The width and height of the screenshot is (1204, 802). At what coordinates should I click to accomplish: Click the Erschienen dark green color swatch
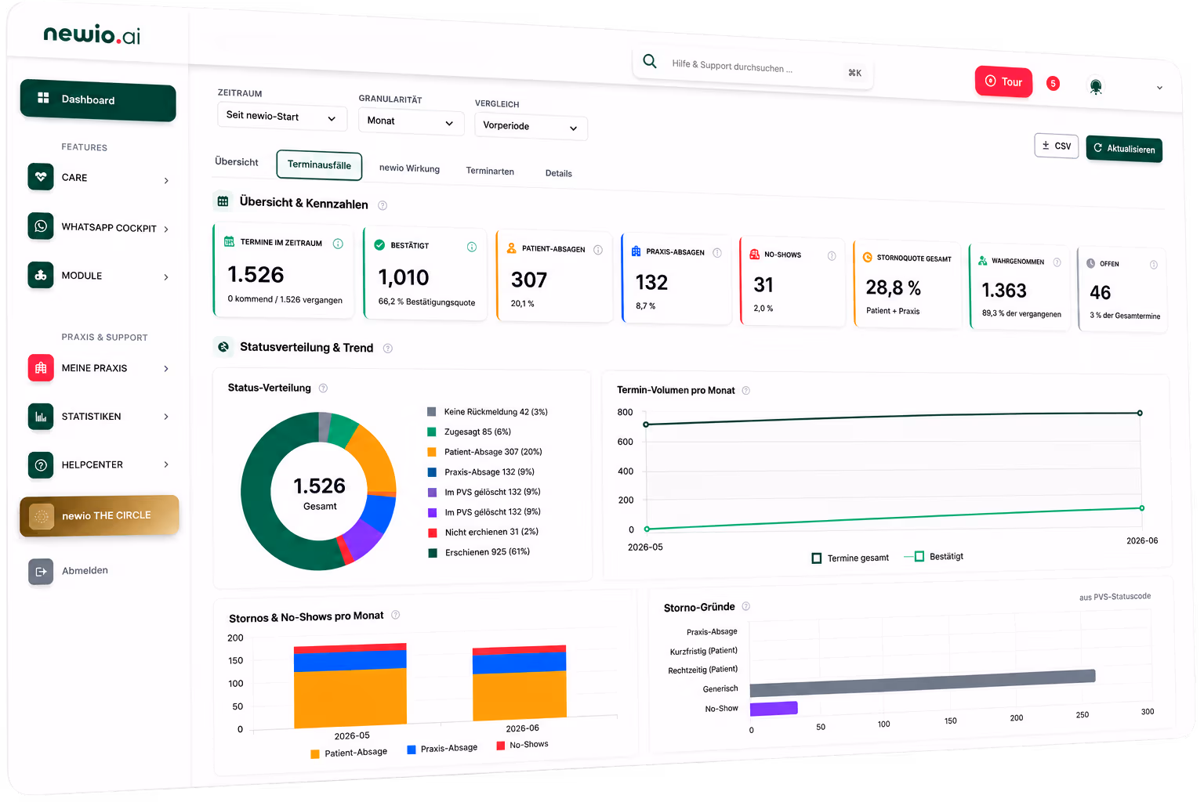tap(432, 553)
